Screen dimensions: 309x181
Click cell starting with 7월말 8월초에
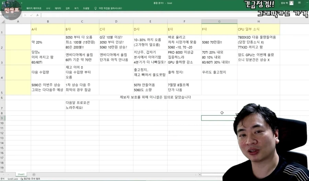pyautogui.click(x=184, y=87)
